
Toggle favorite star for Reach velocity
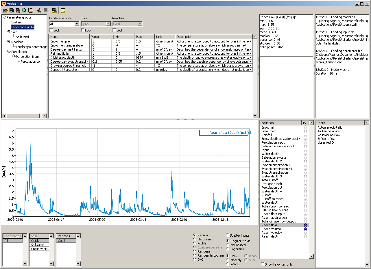tap(305, 233)
